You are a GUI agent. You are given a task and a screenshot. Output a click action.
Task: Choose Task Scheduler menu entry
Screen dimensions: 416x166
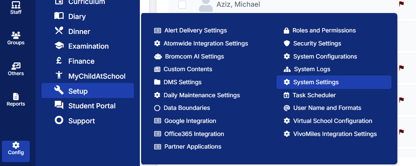point(314,95)
